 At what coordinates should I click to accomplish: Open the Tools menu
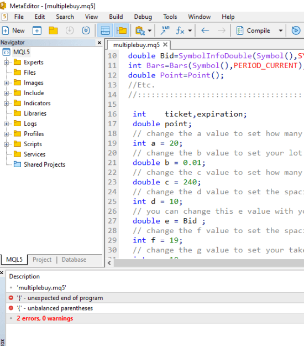pos(170,17)
